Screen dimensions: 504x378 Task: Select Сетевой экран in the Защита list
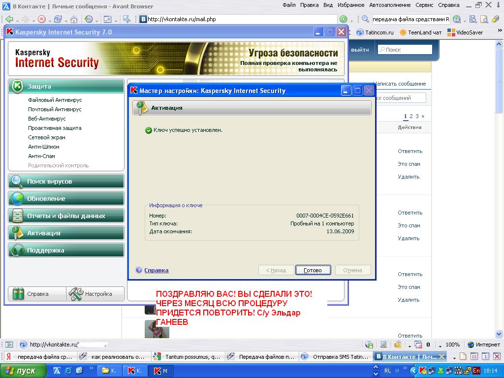47,137
